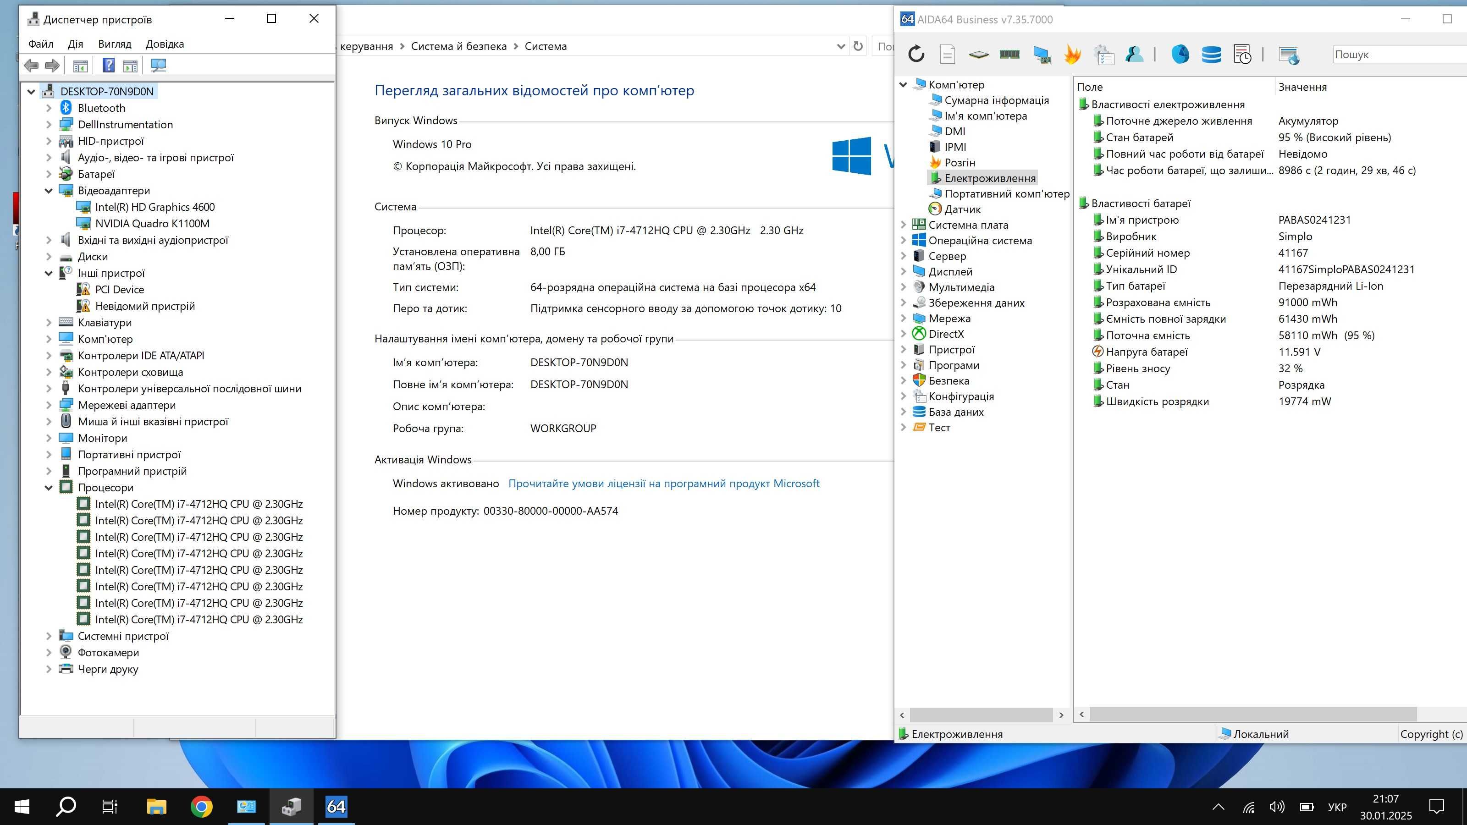Screen dimensions: 1467x825
Task: Click in the Пошук search field in AIDA64
Action: click(1400, 55)
